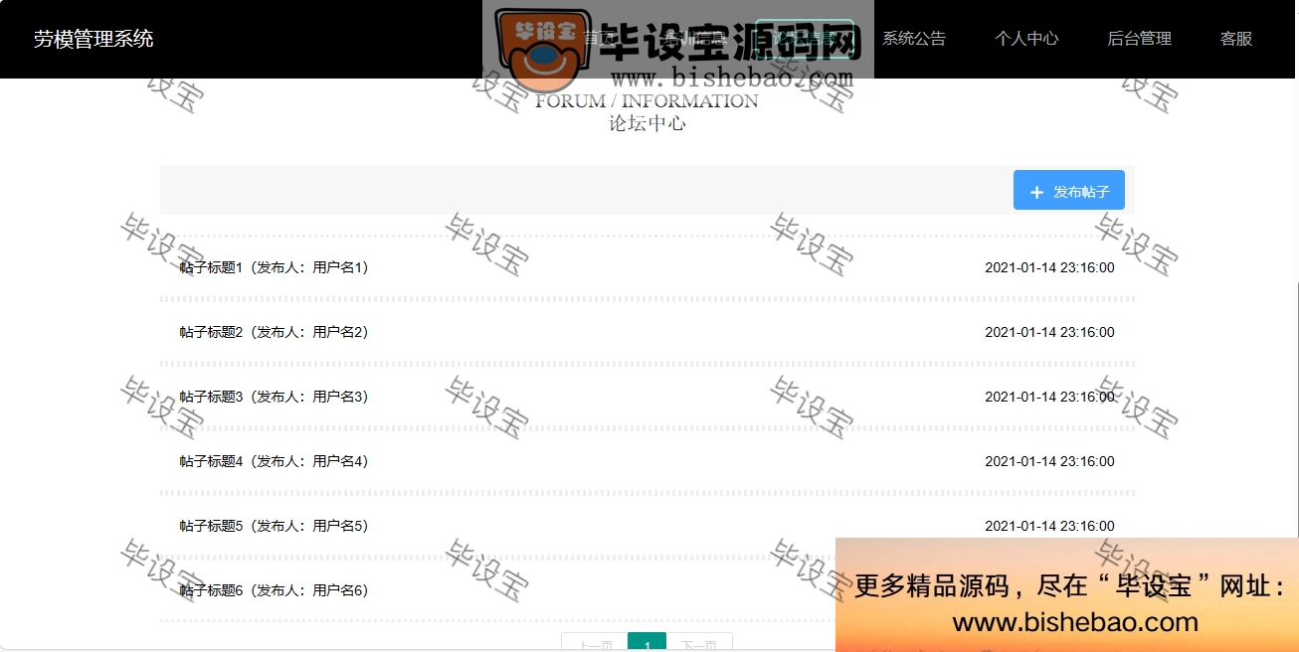Click the date next to 帖子标题5
Viewport: 1299px width, 652px height.
pos(1049,526)
